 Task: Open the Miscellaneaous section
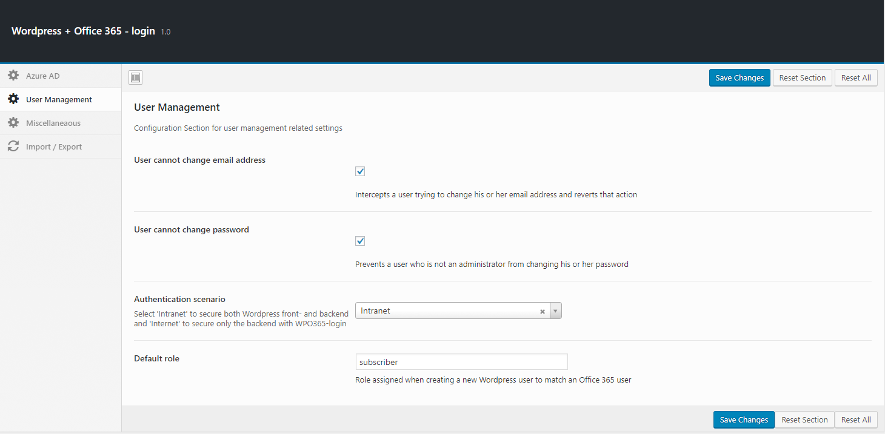click(61, 123)
